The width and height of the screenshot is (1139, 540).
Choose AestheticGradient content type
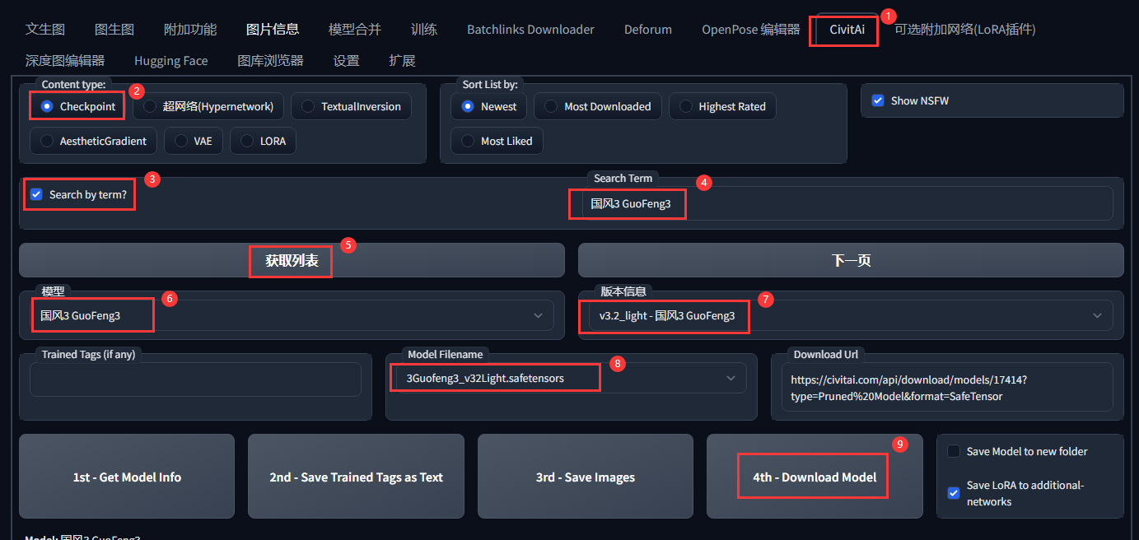coord(93,141)
